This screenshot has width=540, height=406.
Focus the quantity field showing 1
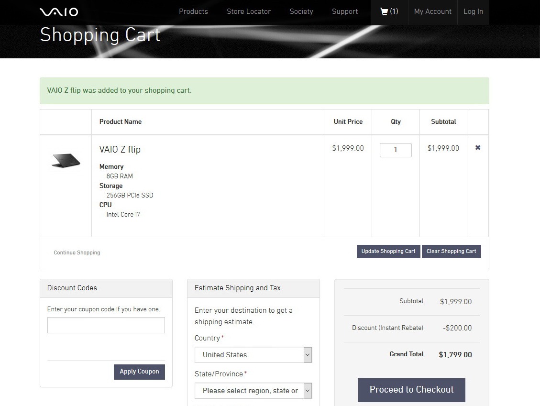(x=396, y=150)
